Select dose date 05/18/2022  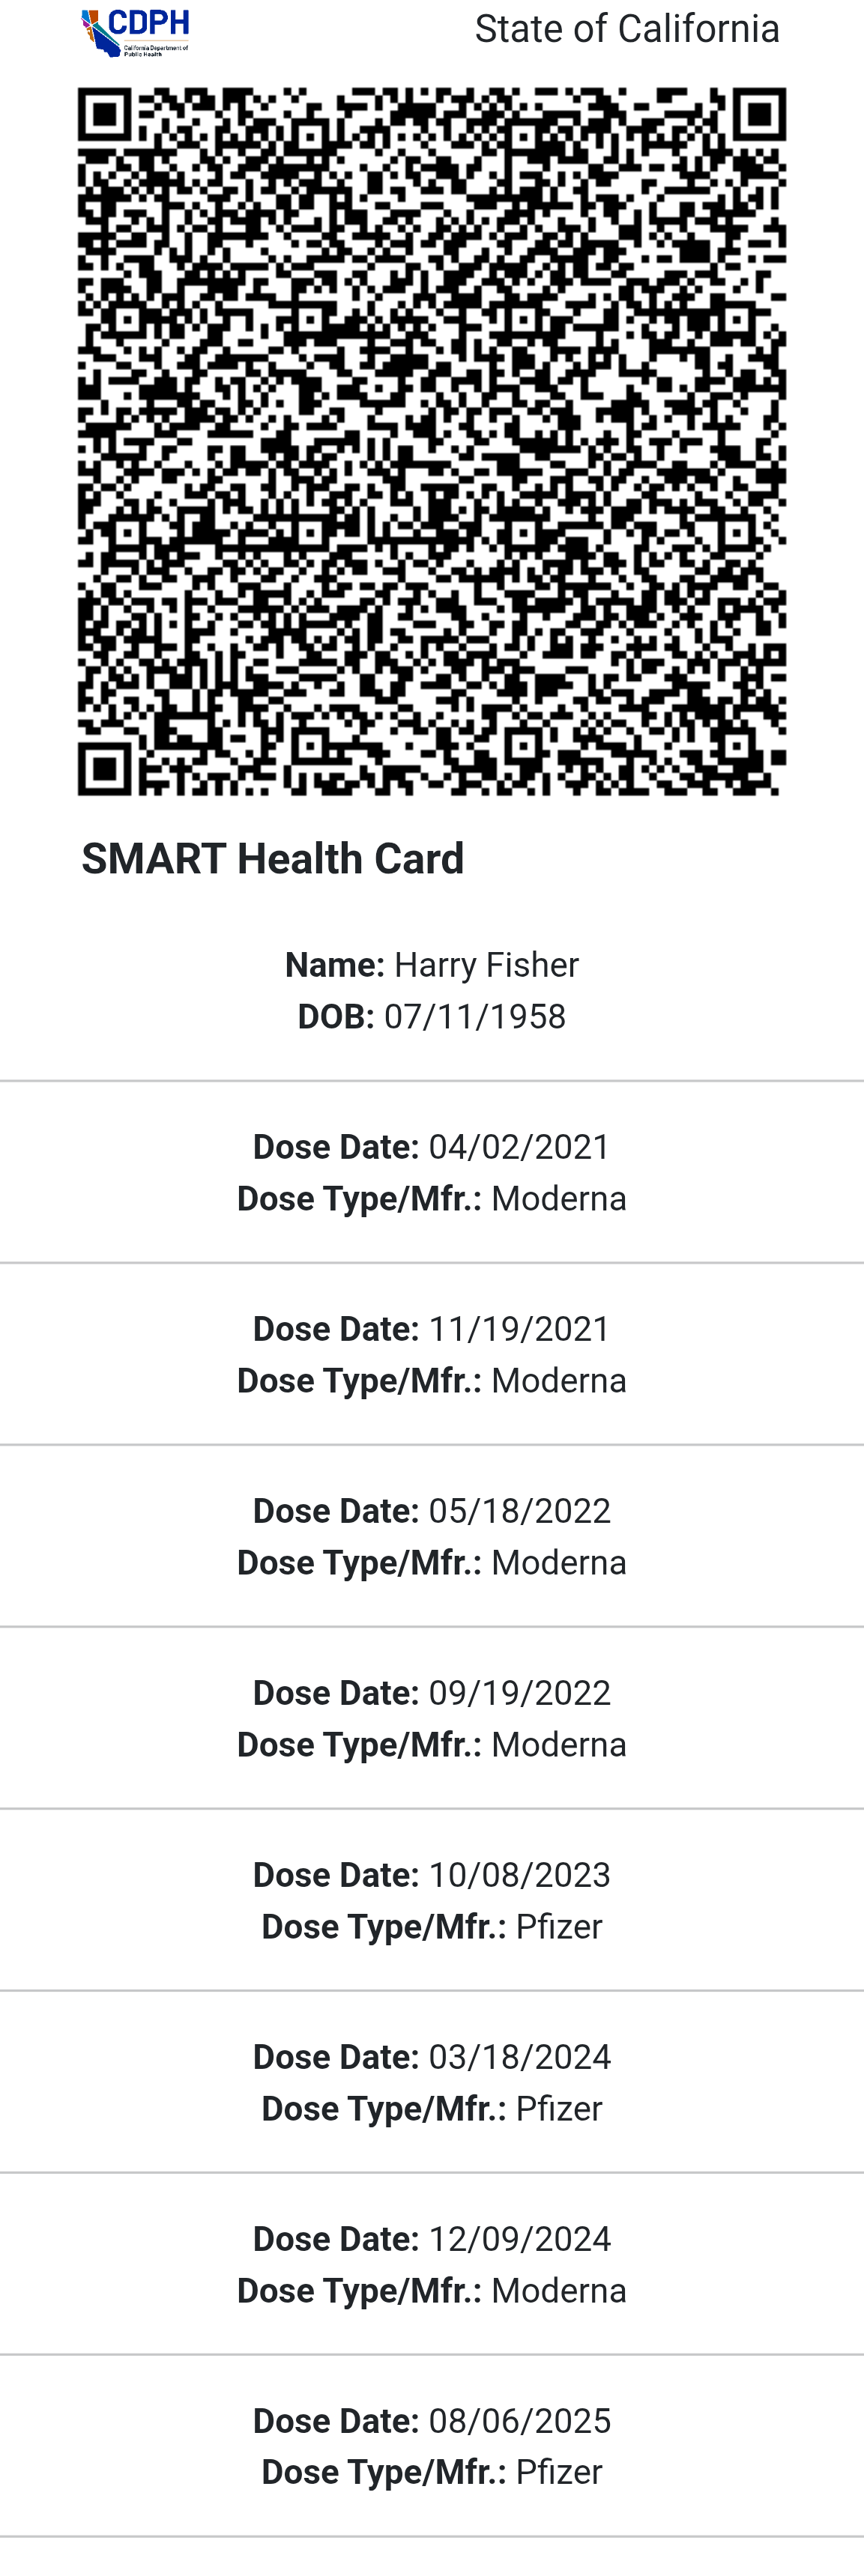point(519,1511)
